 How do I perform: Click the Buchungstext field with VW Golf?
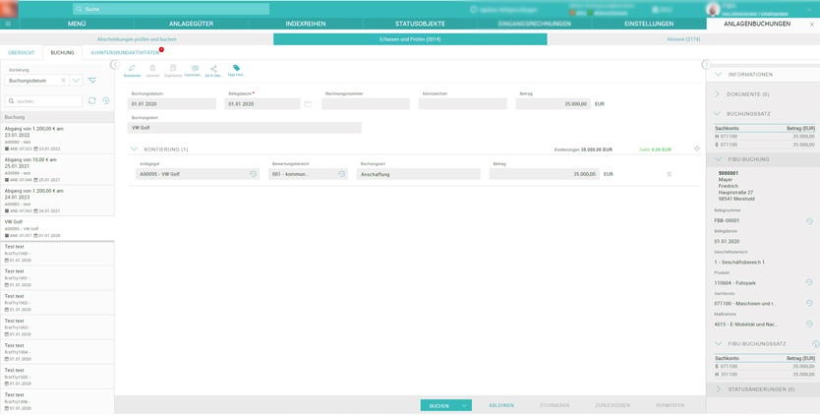coord(245,128)
